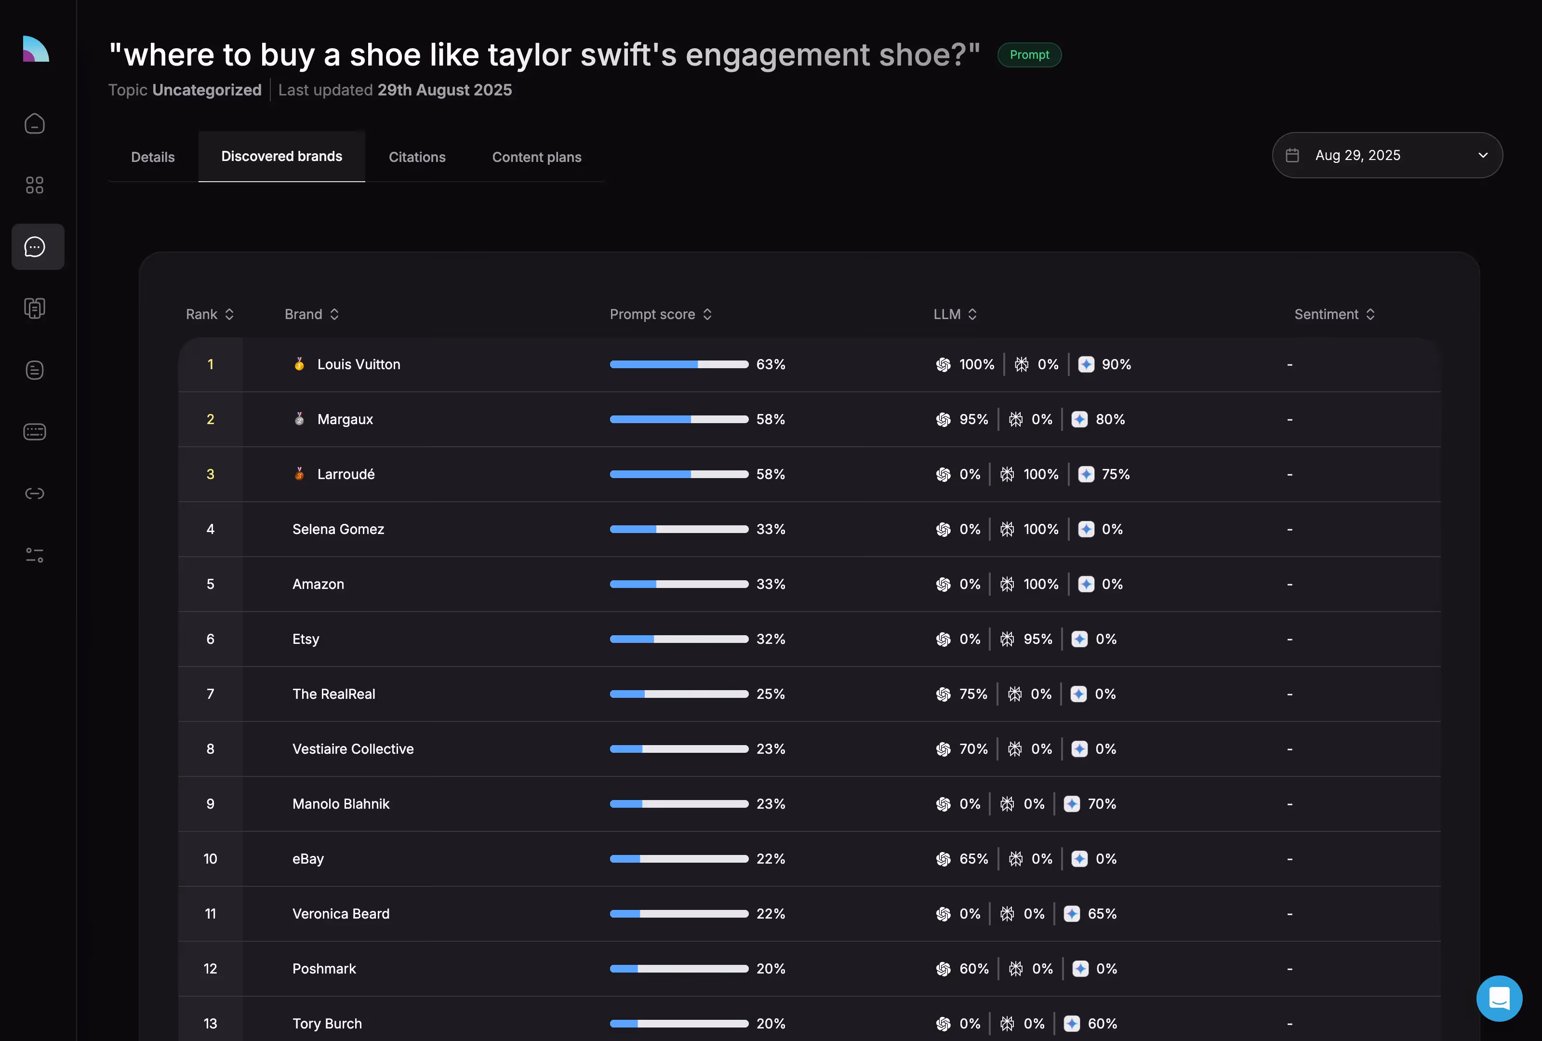Screen dimensions: 1542x1041
Task: Click the document list sidebar icon
Action: [x=35, y=370]
